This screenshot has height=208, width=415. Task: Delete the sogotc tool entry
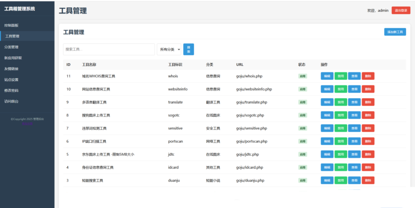coord(368,115)
